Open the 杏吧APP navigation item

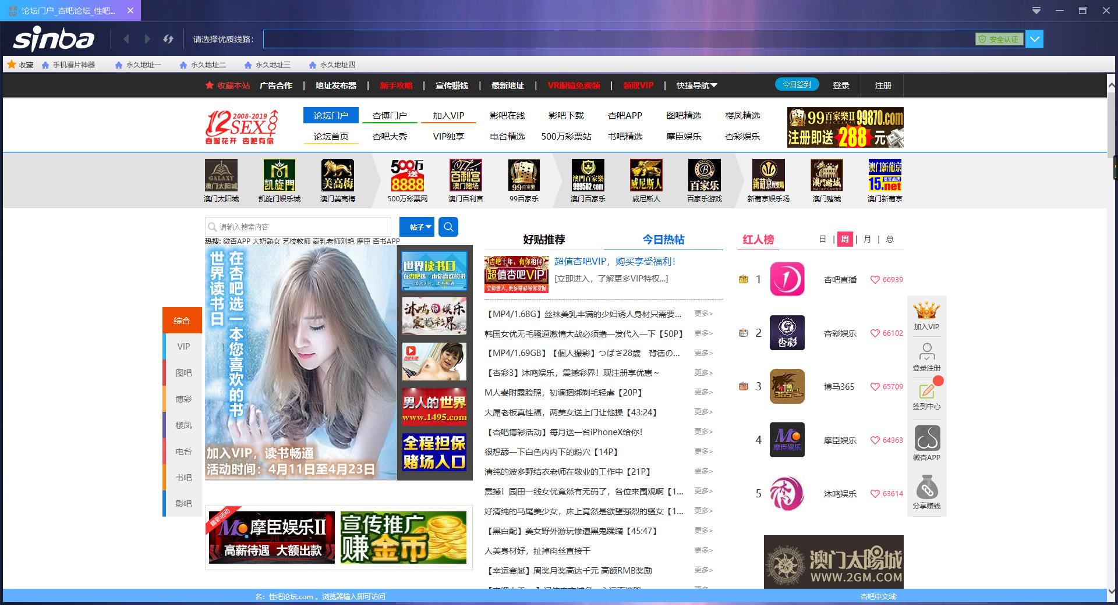[625, 115]
